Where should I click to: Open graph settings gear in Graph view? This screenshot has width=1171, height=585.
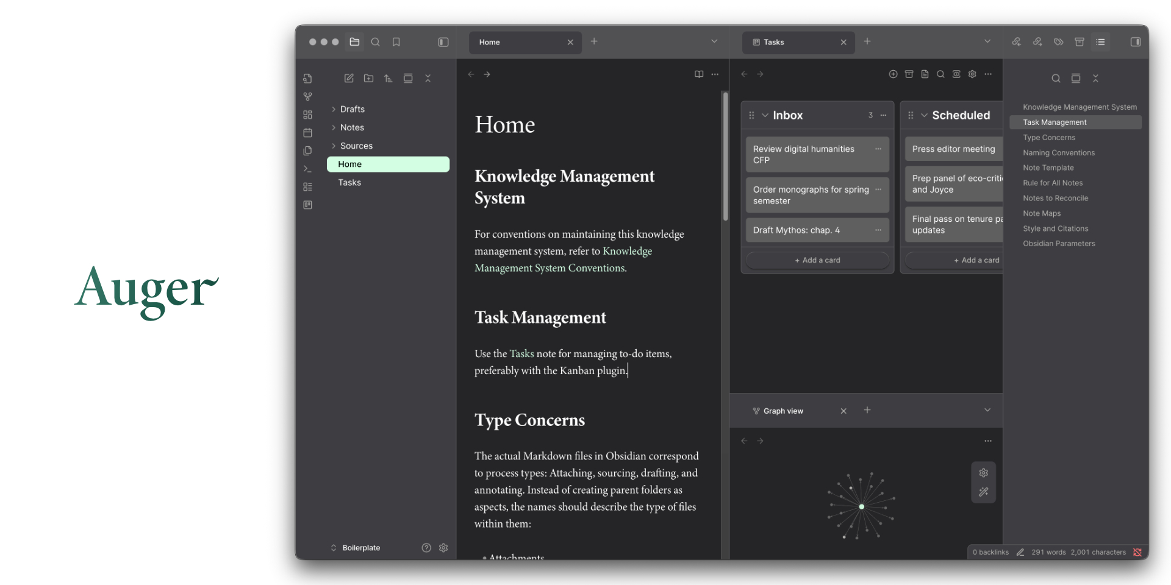coord(983,473)
